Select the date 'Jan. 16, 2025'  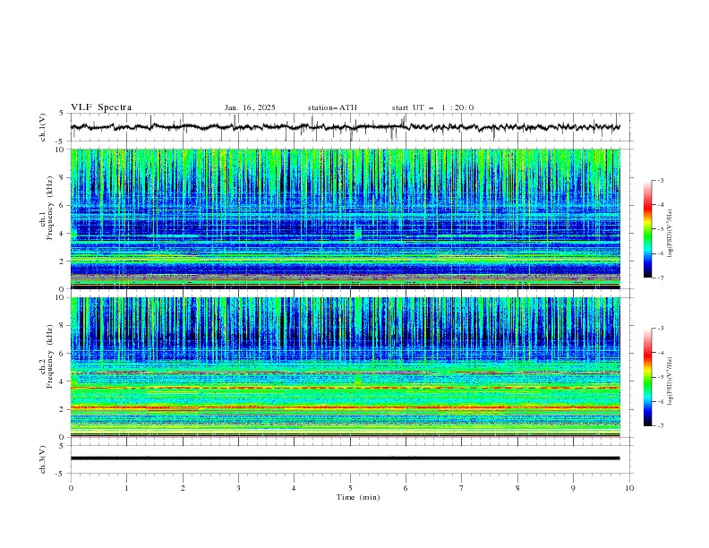point(250,107)
